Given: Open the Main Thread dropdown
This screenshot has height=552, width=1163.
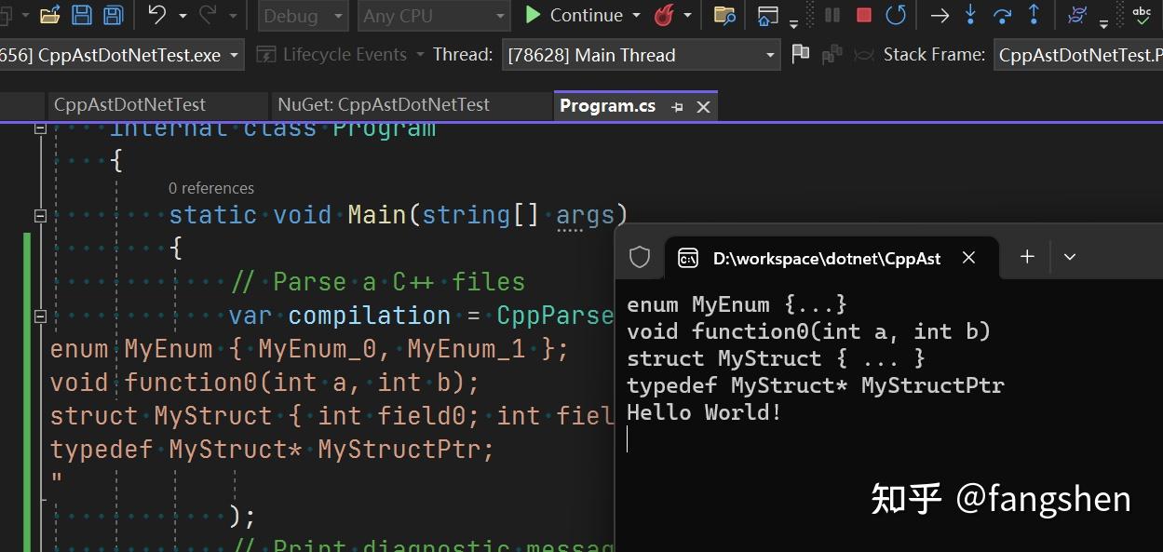Looking at the screenshot, I should (769, 55).
